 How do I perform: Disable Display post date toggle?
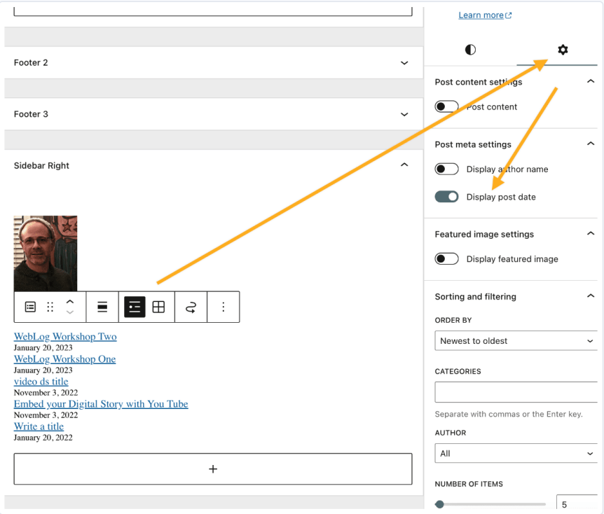pyautogui.click(x=446, y=197)
